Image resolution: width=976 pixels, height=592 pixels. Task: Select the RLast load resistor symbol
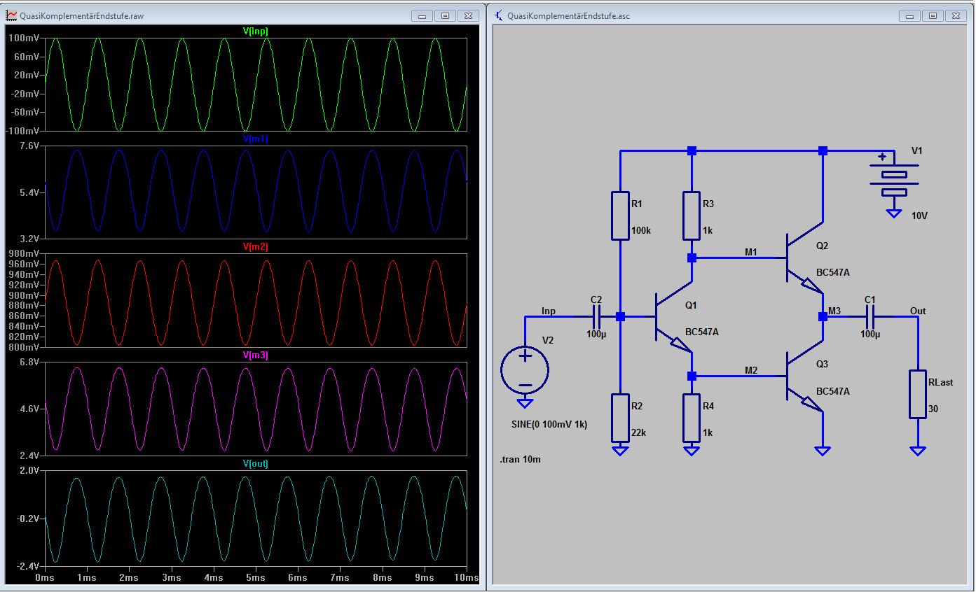click(x=918, y=394)
